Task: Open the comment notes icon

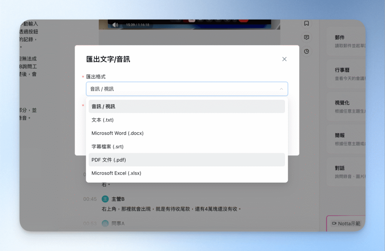Action: [x=306, y=37]
